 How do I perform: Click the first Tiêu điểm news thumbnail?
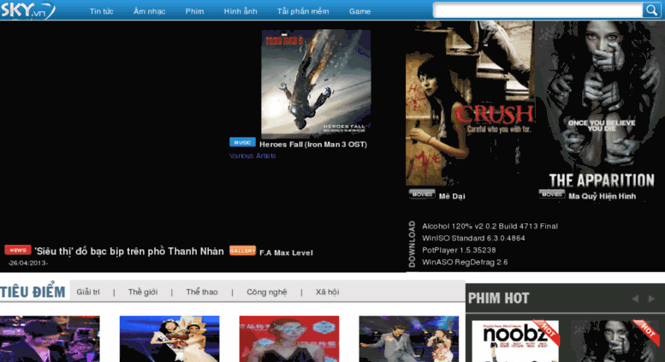tap(50, 339)
